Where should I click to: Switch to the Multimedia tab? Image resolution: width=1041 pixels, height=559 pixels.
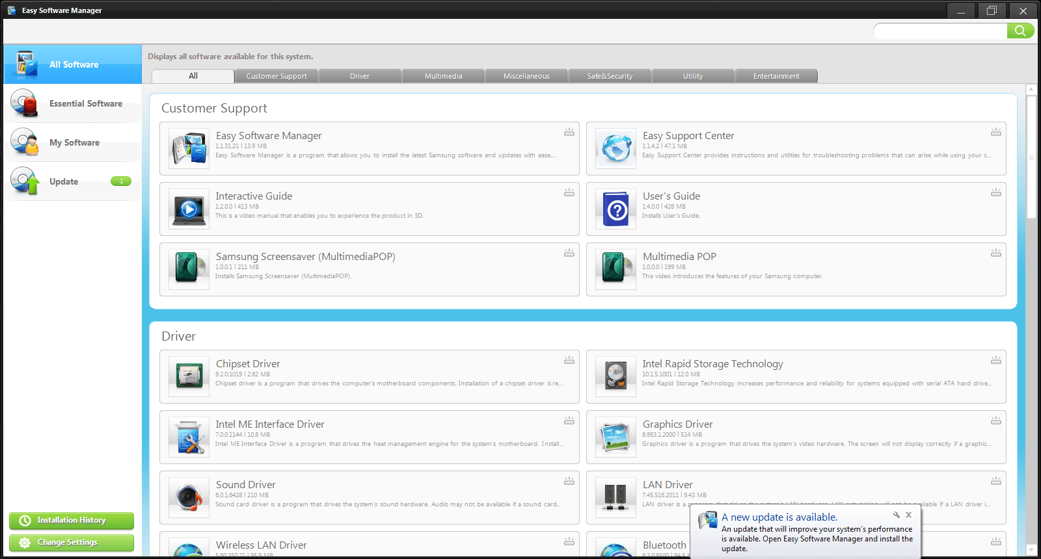pos(443,76)
